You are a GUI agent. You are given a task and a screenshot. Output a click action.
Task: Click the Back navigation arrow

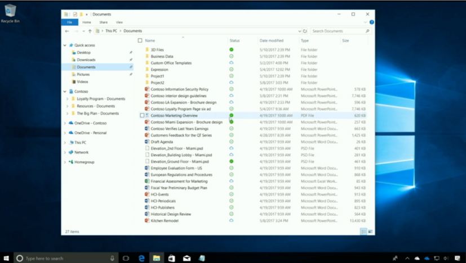pyautogui.click(x=67, y=31)
